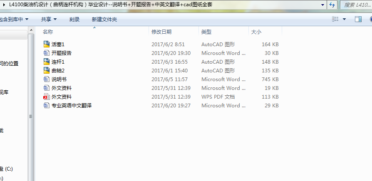
Task: Select the 活塞1 AutoCAD file icon
Action: [x=47, y=44]
